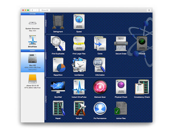Click the PROTECT section label

(x=46, y=99)
